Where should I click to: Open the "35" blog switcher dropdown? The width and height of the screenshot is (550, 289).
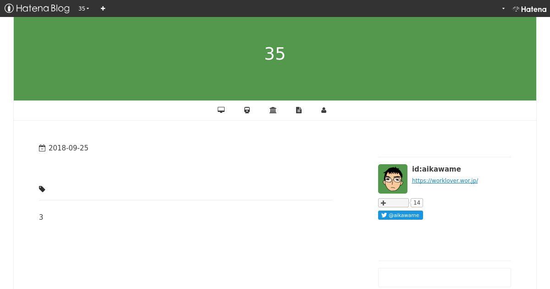[83, 8]
